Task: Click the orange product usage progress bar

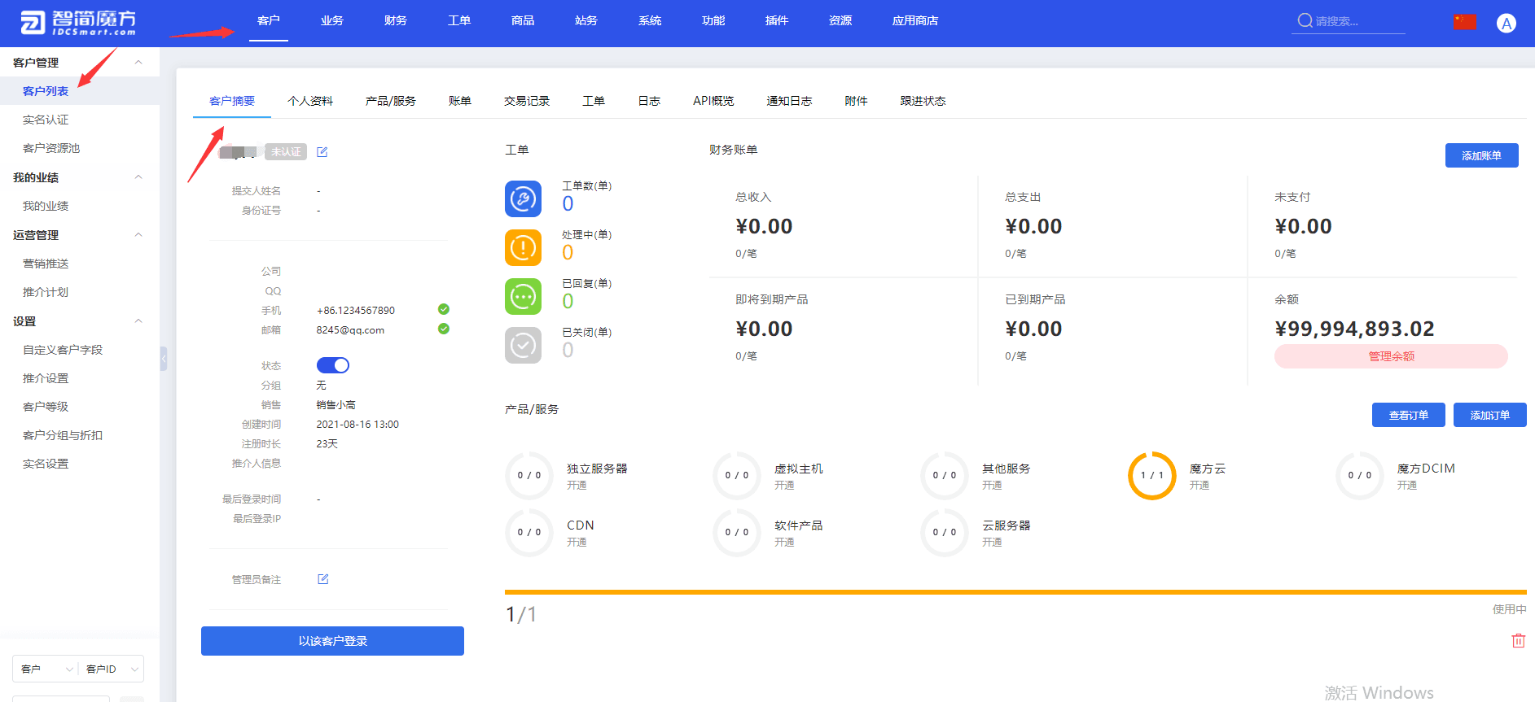Action: (x=1015, y=592)
